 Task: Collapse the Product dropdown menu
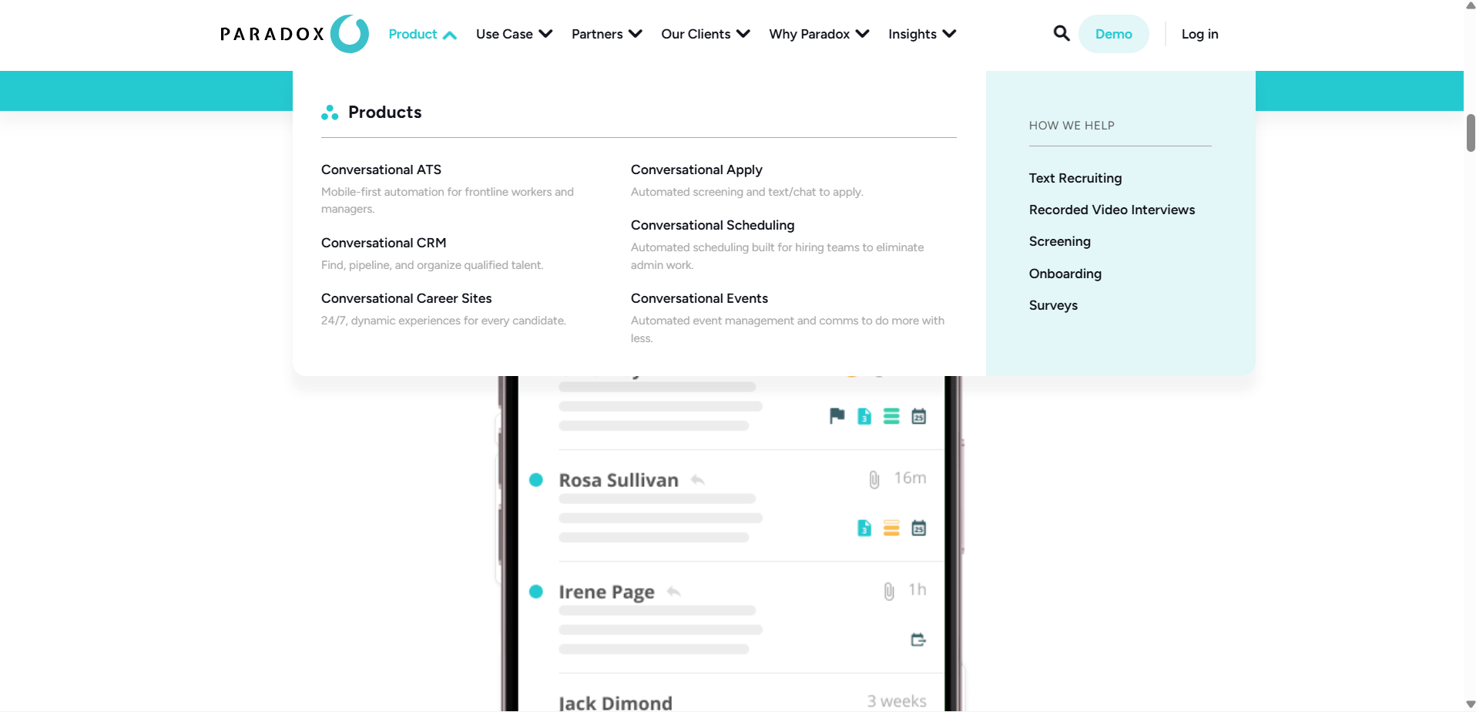tap(422, 34)
